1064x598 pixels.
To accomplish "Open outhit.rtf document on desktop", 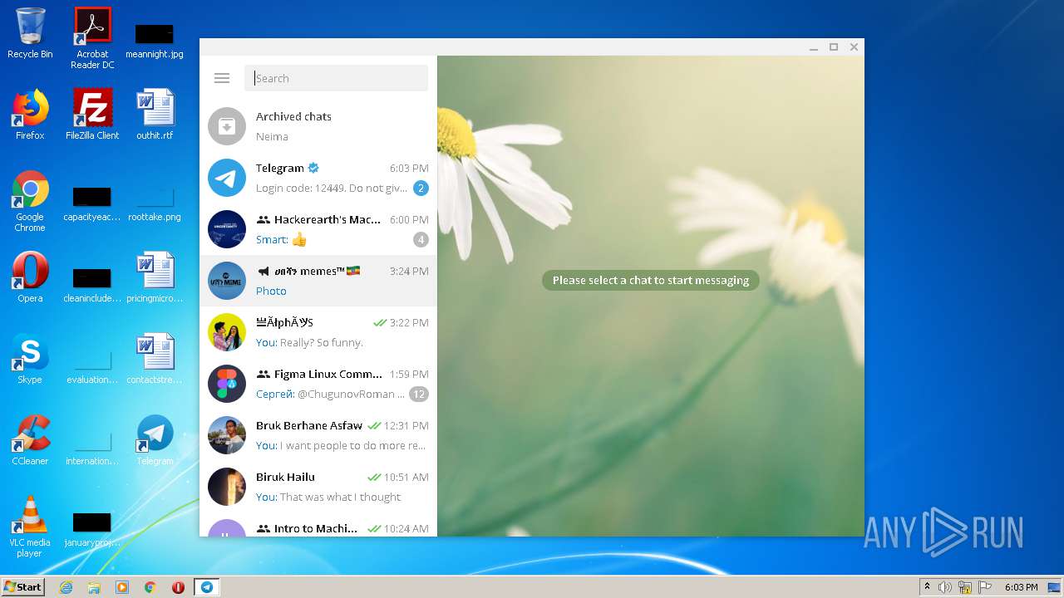I will (x=155, y=115).
